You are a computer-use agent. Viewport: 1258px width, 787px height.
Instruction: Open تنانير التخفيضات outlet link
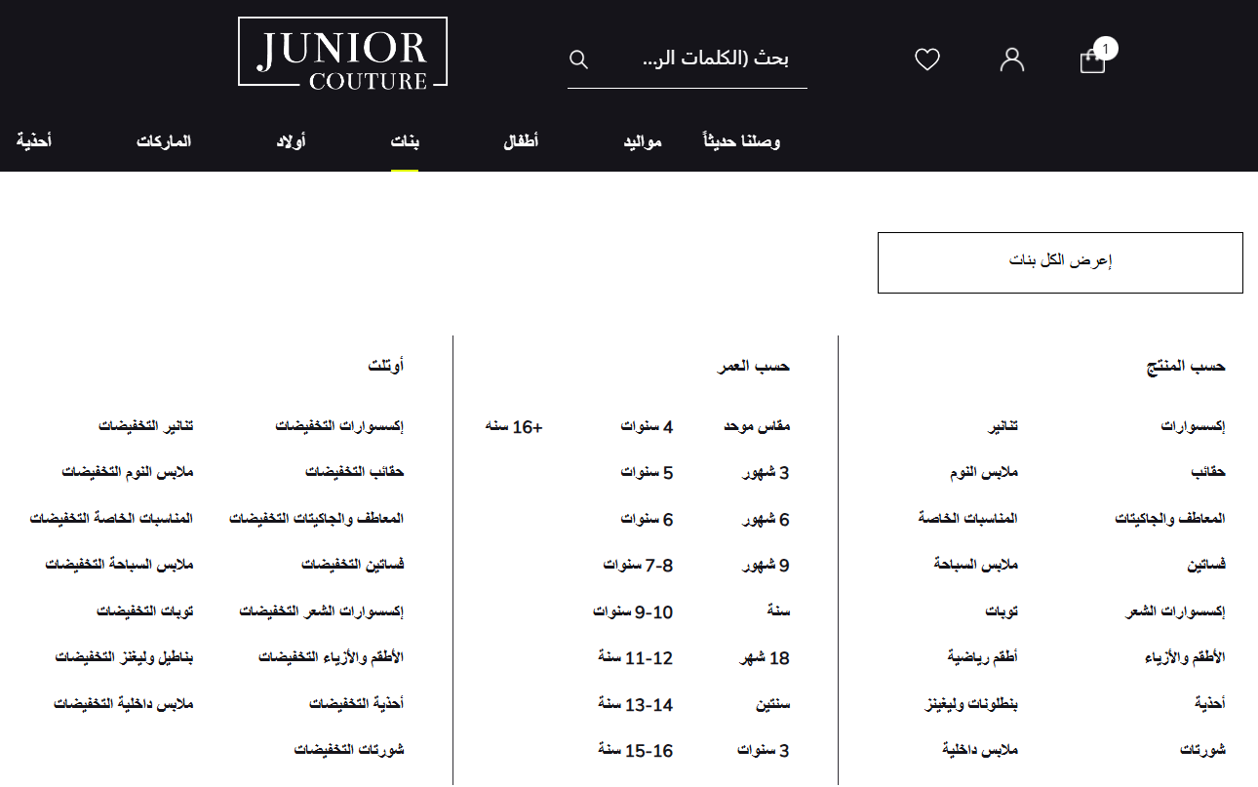tap(146, 426)
